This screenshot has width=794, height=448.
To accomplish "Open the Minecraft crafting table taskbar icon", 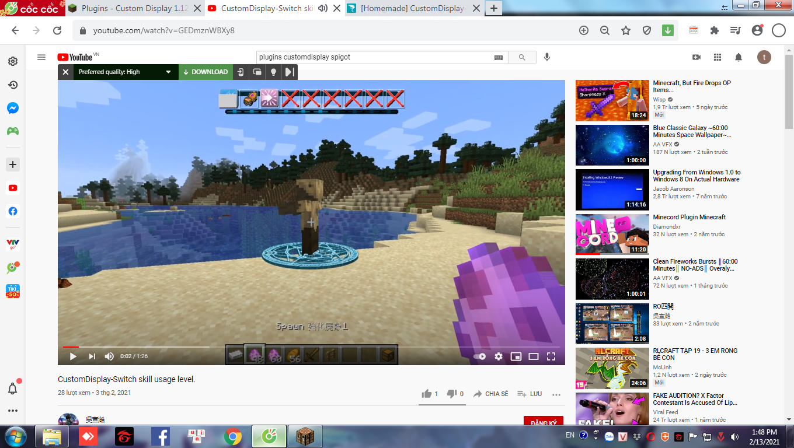I will pyautogui.click(x=305, y=436).
